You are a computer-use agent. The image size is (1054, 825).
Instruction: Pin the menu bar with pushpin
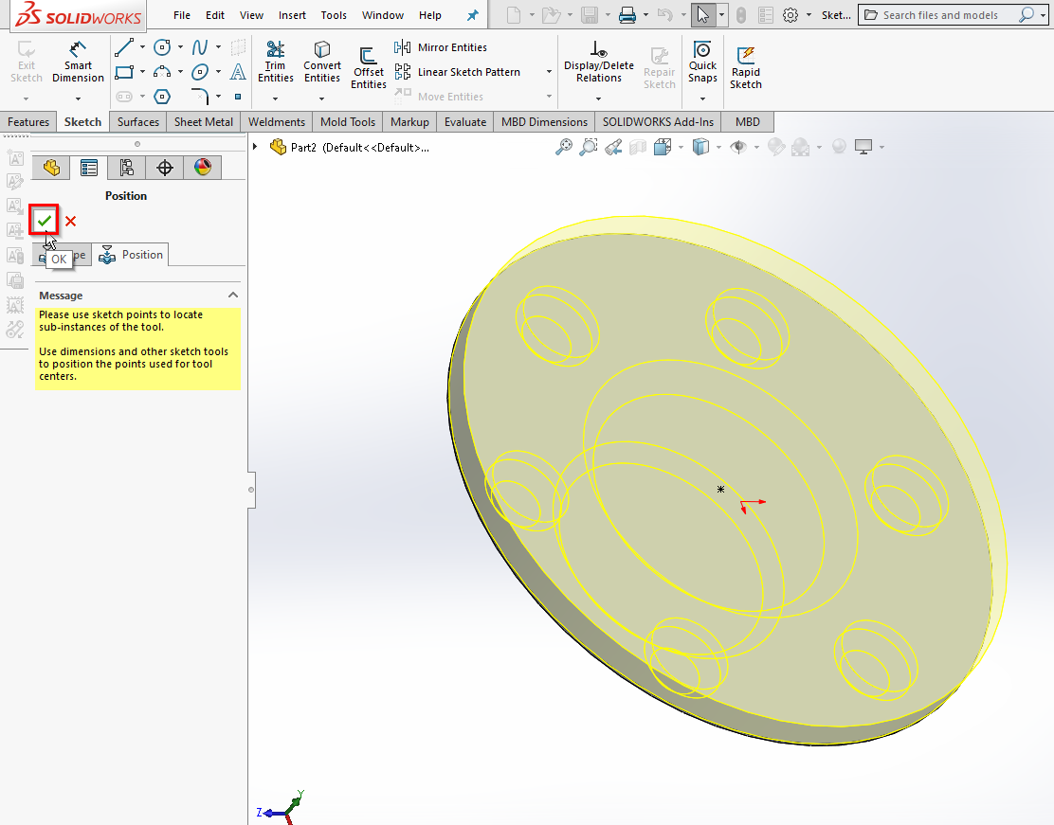point(473,16)
